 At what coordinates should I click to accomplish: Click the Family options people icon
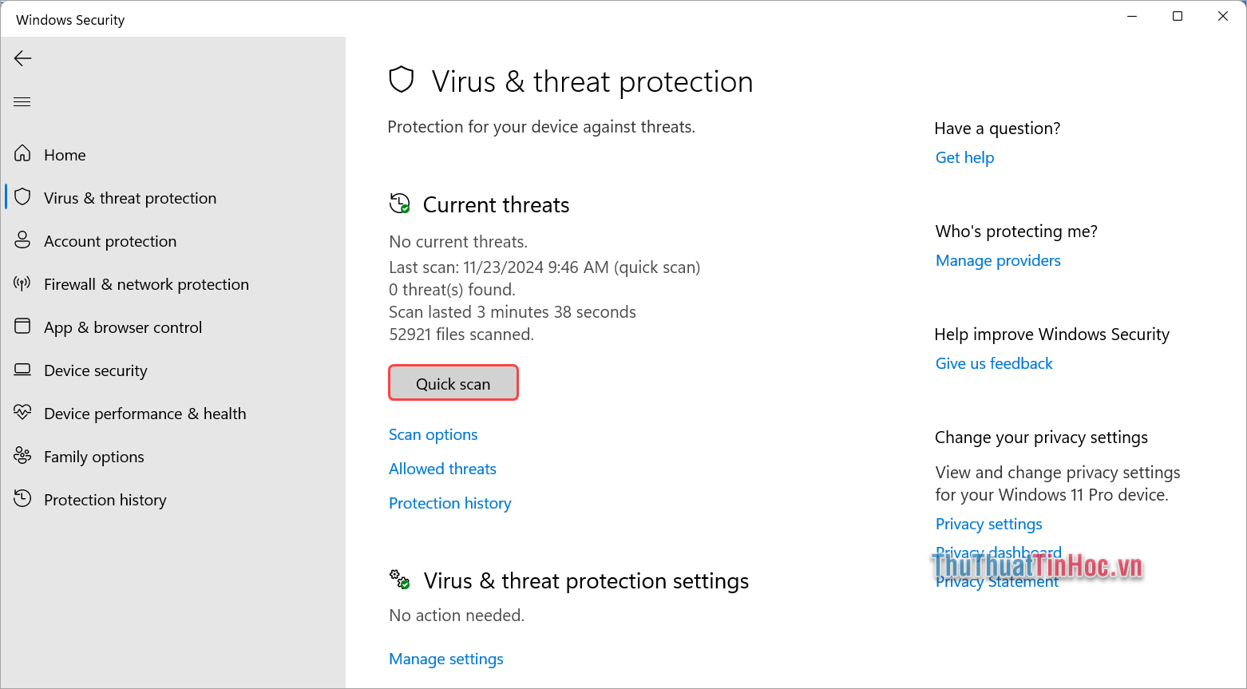tap(22, 455)
